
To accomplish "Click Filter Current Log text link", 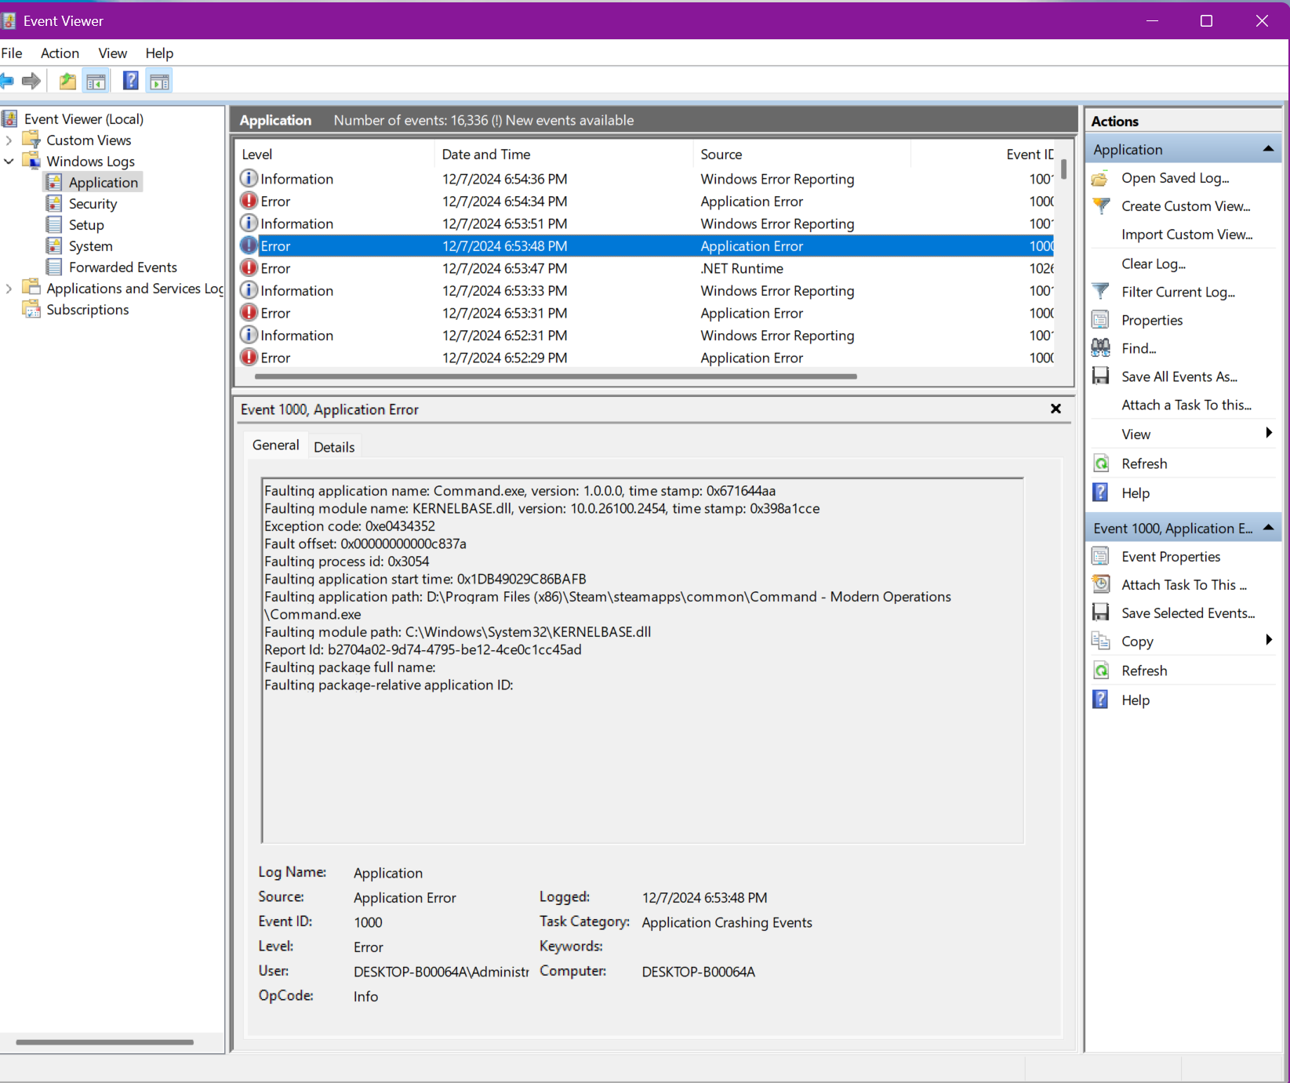I will 1178,292.
